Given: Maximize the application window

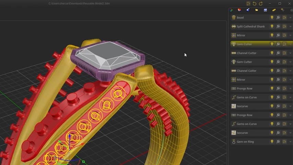Looking at the screenshot, I should pyautogui.click(x=280, y=3).
